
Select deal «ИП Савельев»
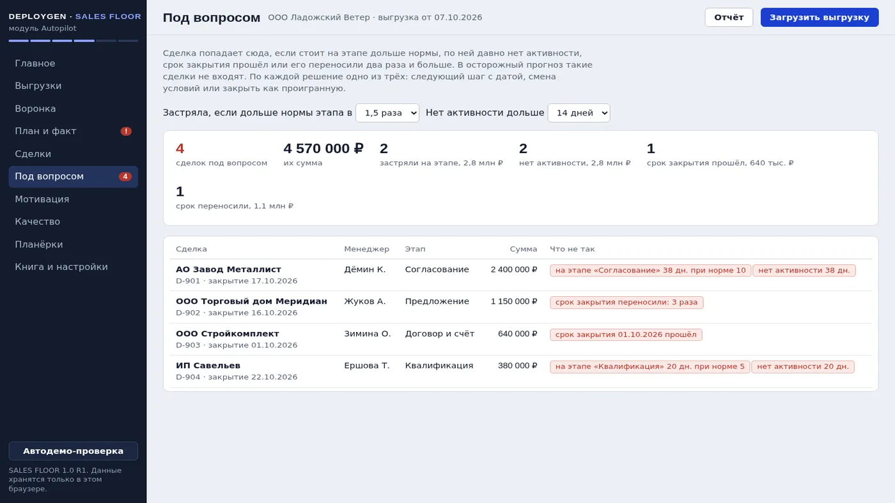208,366
